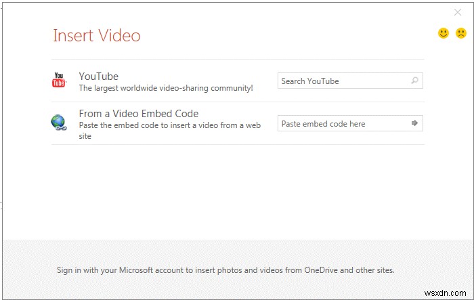Click the Paste the embed code description line
This screenshot has width=474, height=300.
click(169, 125)
